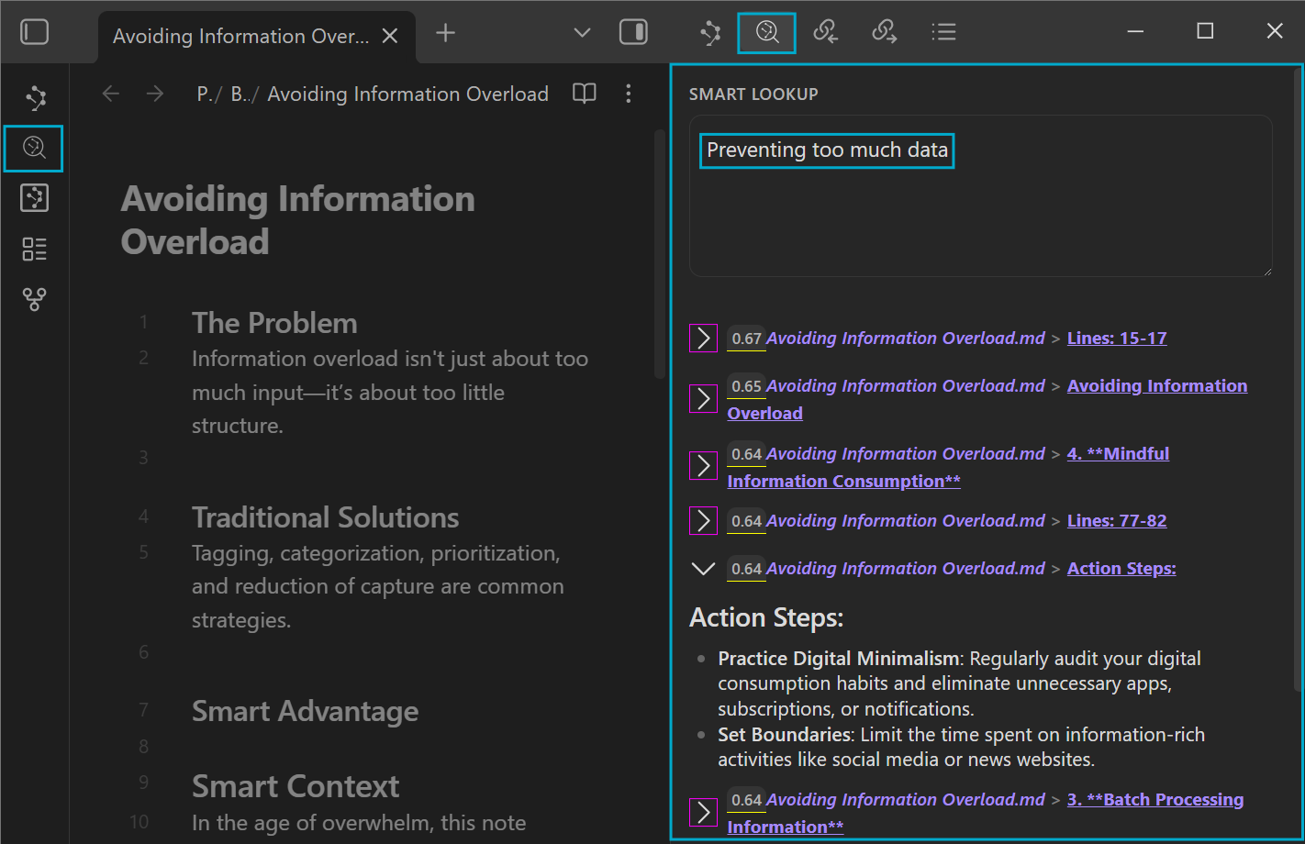Image resolution: width=1305 pixels, height=844 pixels.
Task: Open the Outline tab in the right sidebar
Action: coord(942,33)
